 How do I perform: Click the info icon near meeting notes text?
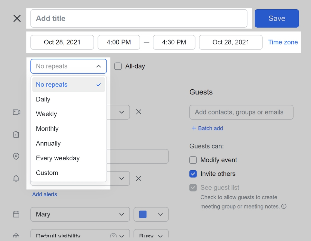click(x=284, y=207)
